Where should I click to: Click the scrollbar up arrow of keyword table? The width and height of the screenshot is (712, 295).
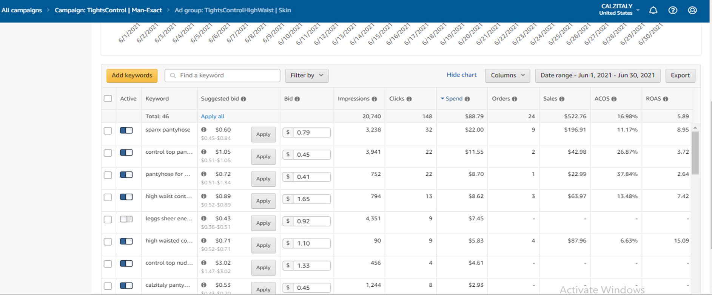(x=695, y=128)
